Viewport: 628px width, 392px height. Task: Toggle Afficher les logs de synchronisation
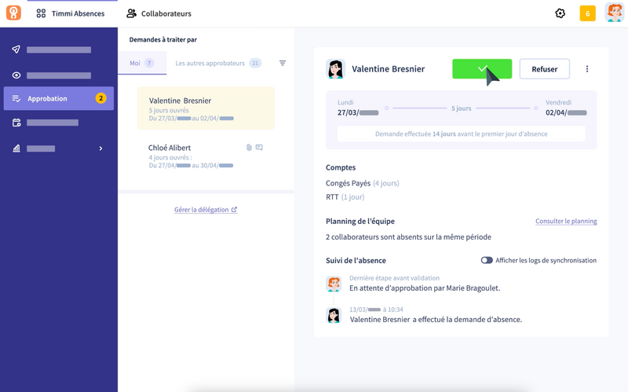coord(487,260)
